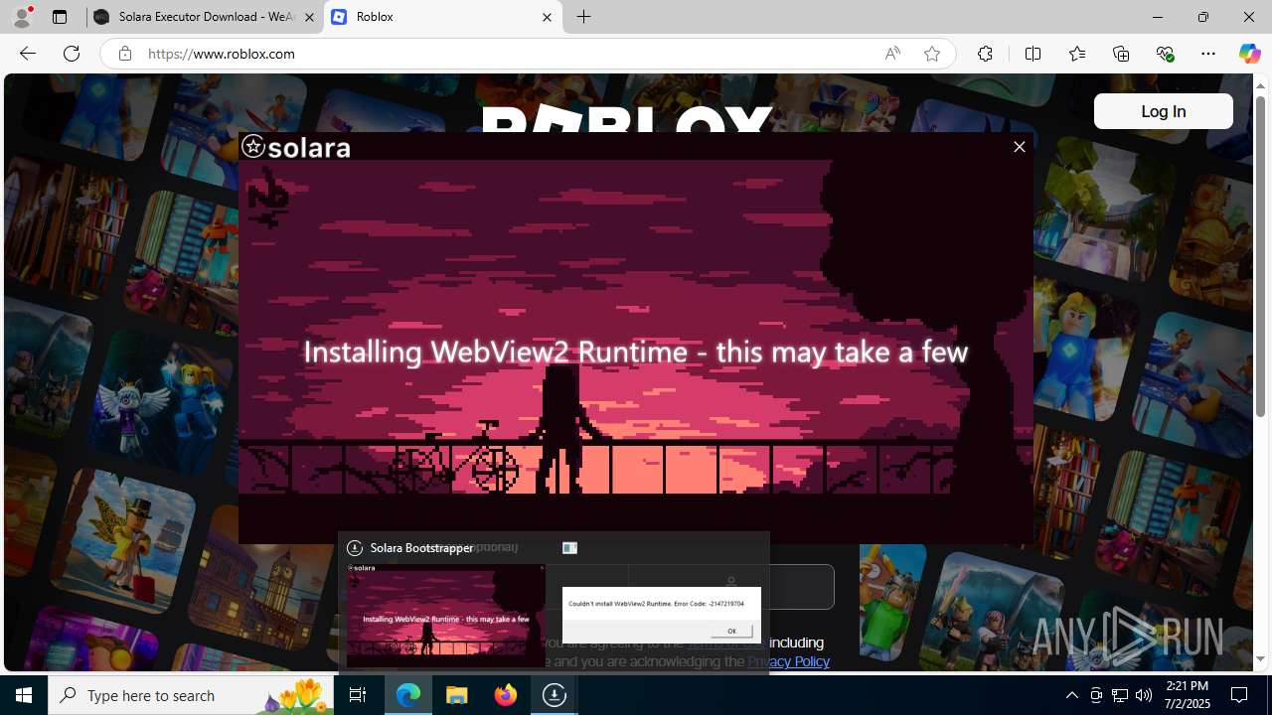Image resolution: width=1272 pixels, height=715 pixels.
Task: Open the network status tray icon
Action: click(x=1120, y=695)
